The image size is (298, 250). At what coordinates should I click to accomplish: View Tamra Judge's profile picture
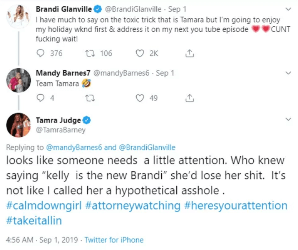pos(19,125)
